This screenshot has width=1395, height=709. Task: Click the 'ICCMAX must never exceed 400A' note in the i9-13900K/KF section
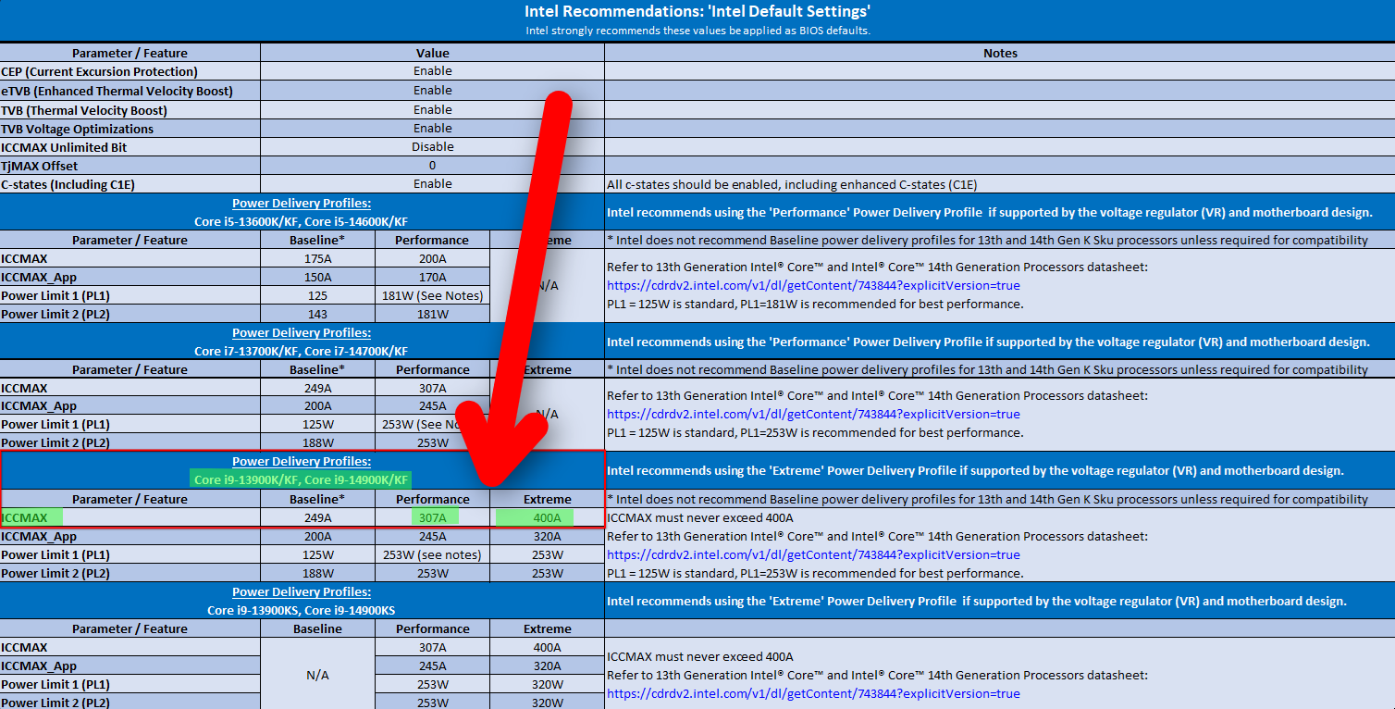pos(700,517)
